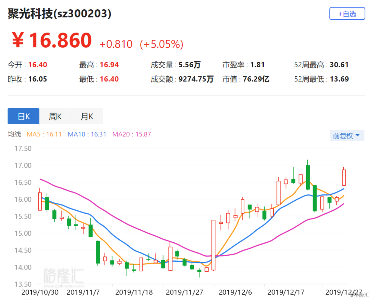372x300 pixels.
Task: Select the latest red candle on 2019/12/27
Action: [x=344, y=177]
